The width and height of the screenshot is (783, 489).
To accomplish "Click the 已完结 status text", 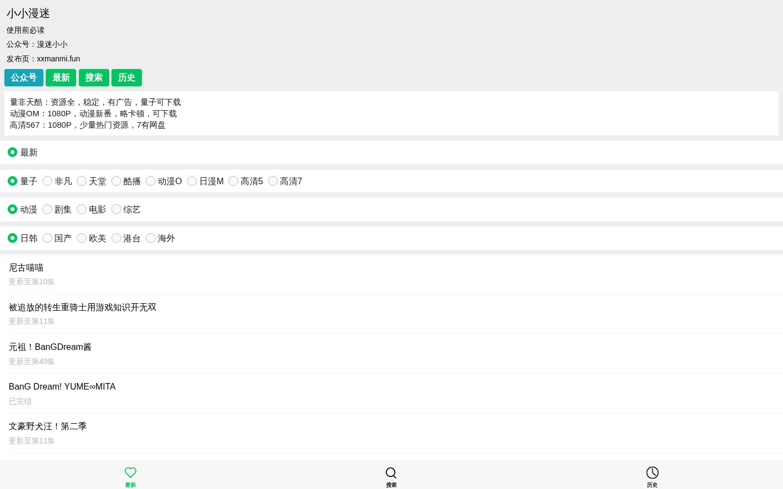I will coord(20,401).
